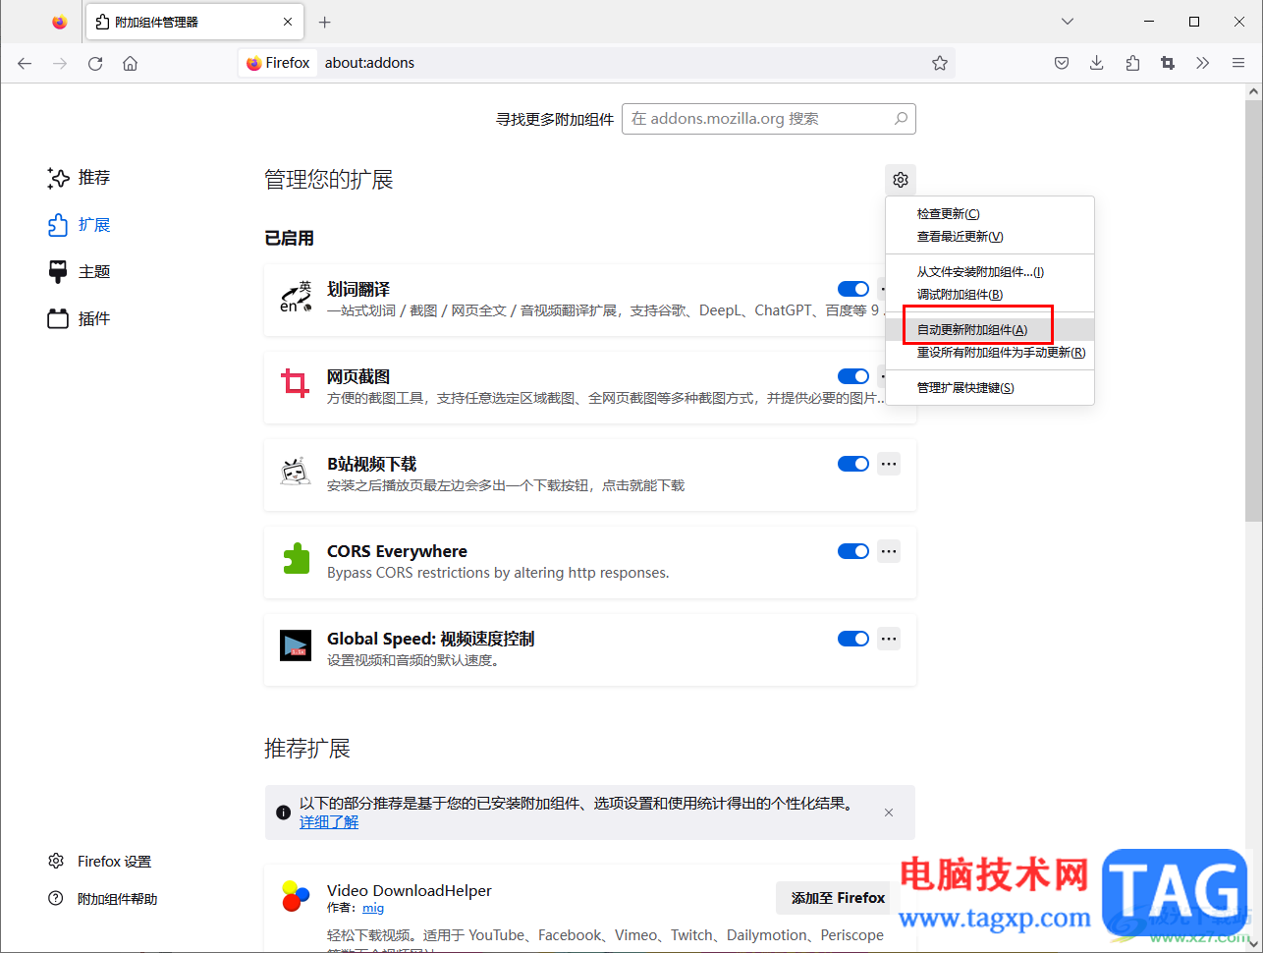Select the 扩展 sidebar category
The height and width of the screenshot is (953, 1263).
pos(80,225)
